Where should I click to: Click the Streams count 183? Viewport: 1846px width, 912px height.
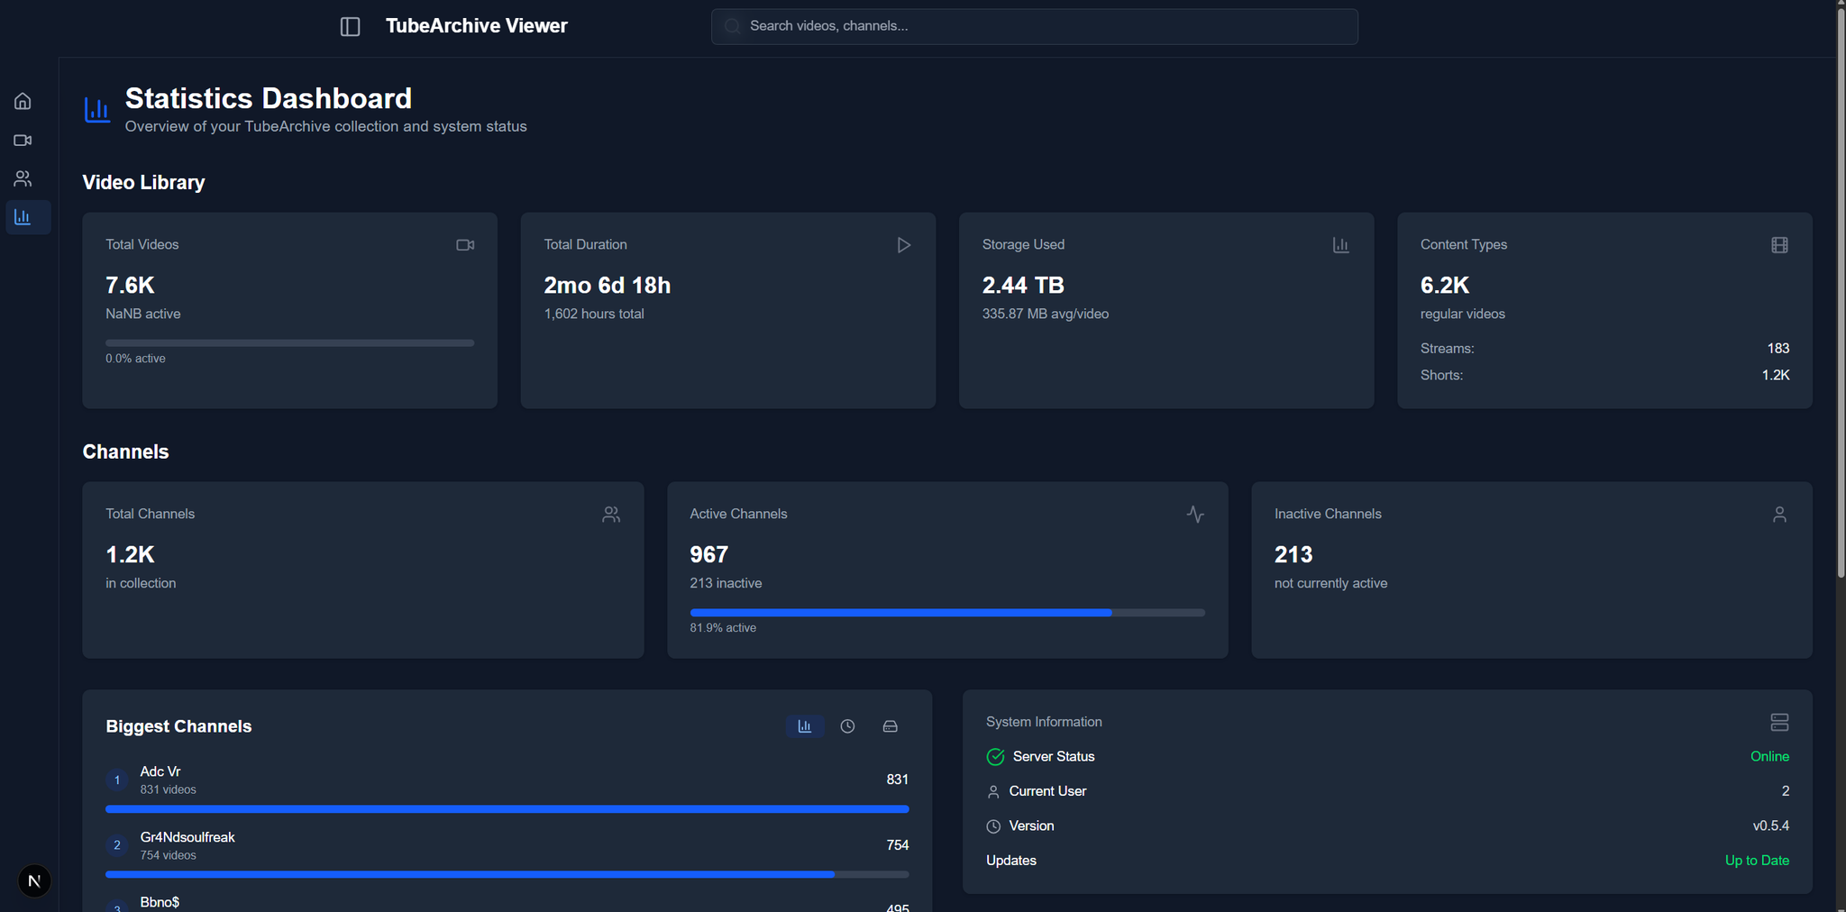click(x=1778, y=349)
